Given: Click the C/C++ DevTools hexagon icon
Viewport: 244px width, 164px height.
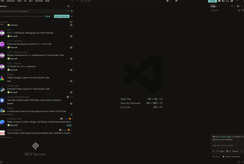Looking at the screenshot, I should coord(2,44).
